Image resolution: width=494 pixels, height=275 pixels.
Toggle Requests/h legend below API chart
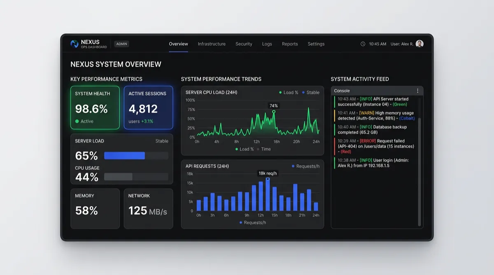tap(253, 222)
